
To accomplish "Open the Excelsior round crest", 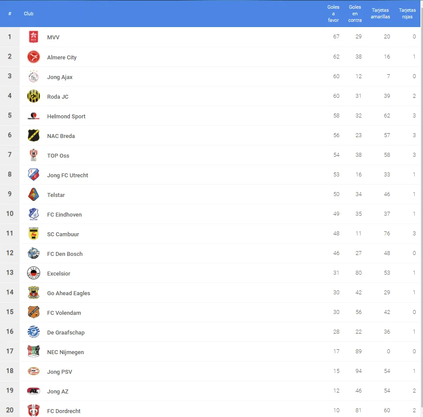I will 34,273.
